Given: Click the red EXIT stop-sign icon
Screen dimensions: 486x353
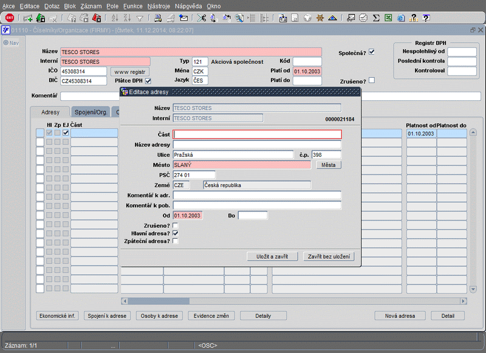Looking at the screenshot, I should pyautogui.click(x=10, y=18).
